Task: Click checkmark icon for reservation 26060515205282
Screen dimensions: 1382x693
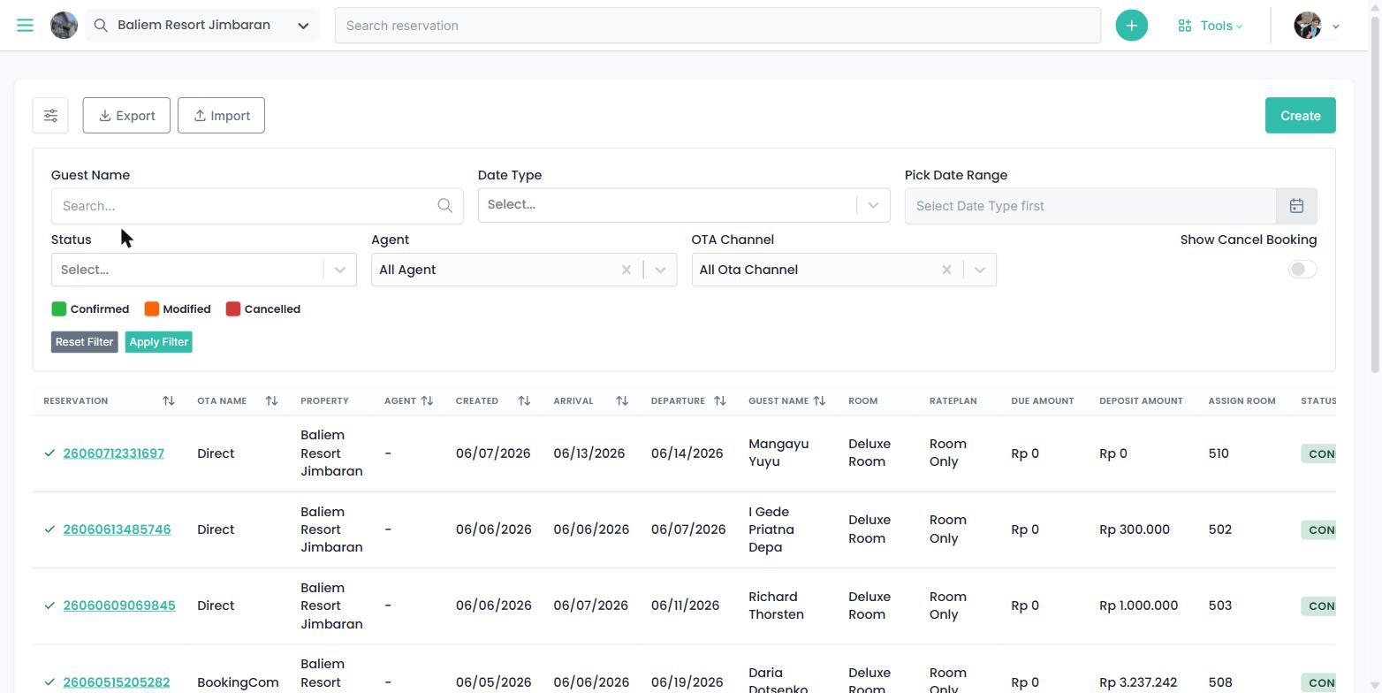Action: (49, 682)
